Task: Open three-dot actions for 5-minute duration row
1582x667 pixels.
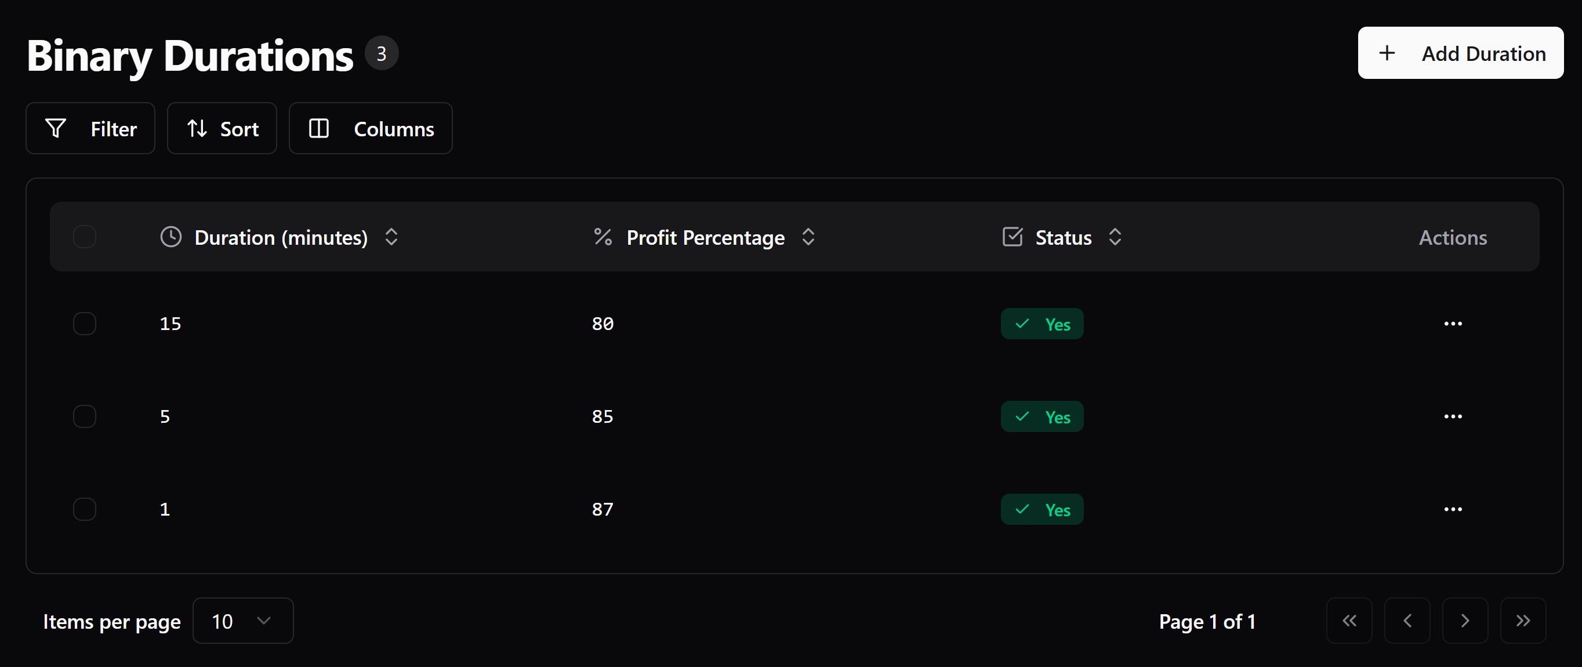Action: click(1453, 416)
